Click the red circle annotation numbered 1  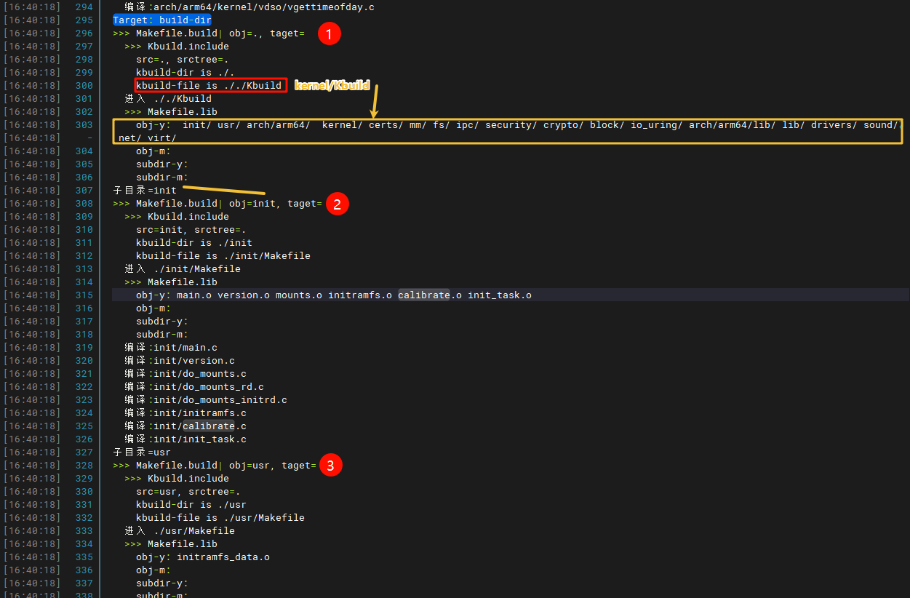point(330,33)
